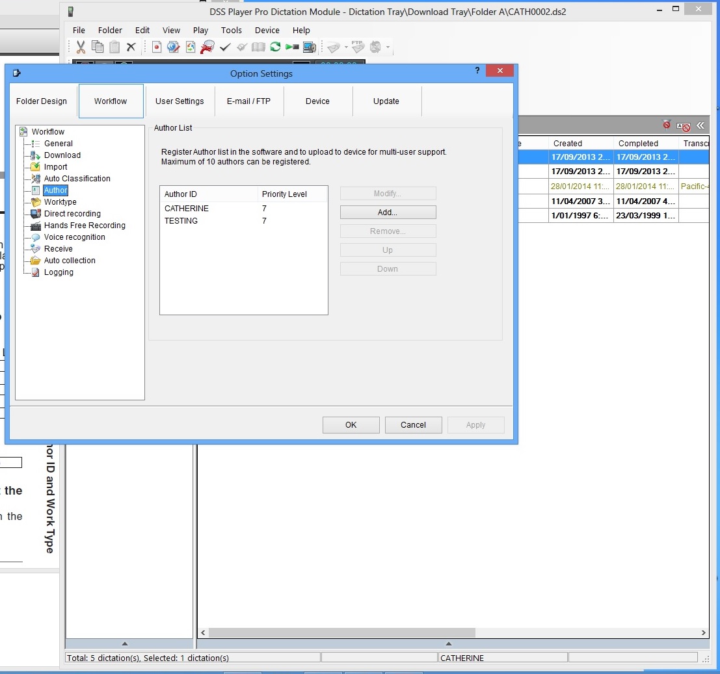Click the black checkmark finish icon
This screenshot has height=674, width=720.
(224, 47)
